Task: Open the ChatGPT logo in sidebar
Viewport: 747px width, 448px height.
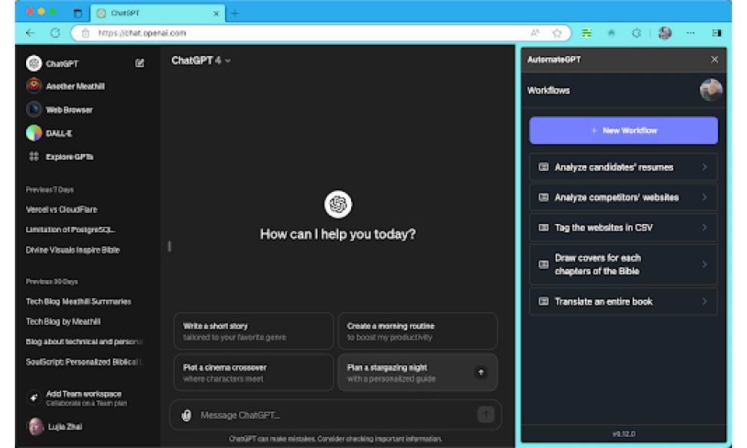Action: pyautogui.click(x=34, y=63)
